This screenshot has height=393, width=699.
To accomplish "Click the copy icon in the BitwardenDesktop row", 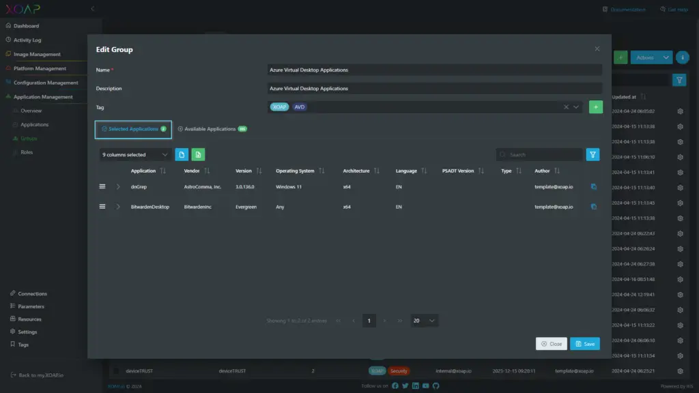I will [593, 207].
